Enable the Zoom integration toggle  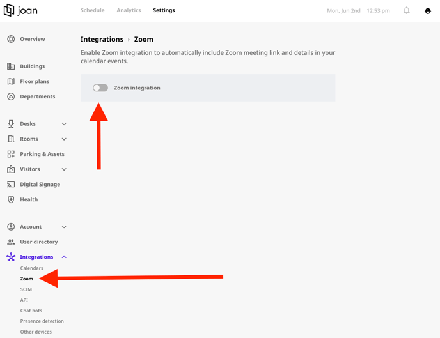(100, 88)
